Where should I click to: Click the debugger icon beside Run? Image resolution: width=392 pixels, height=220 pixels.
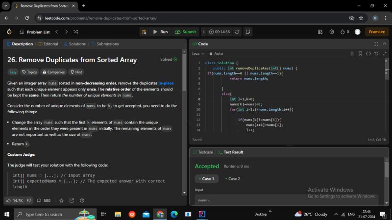coord(144,32)
